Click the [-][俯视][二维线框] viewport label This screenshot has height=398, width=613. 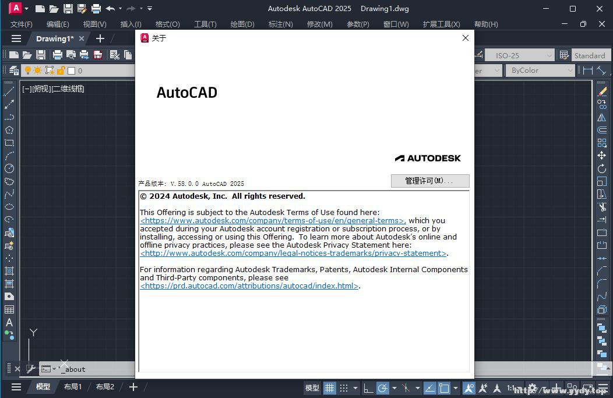(53, 89)
